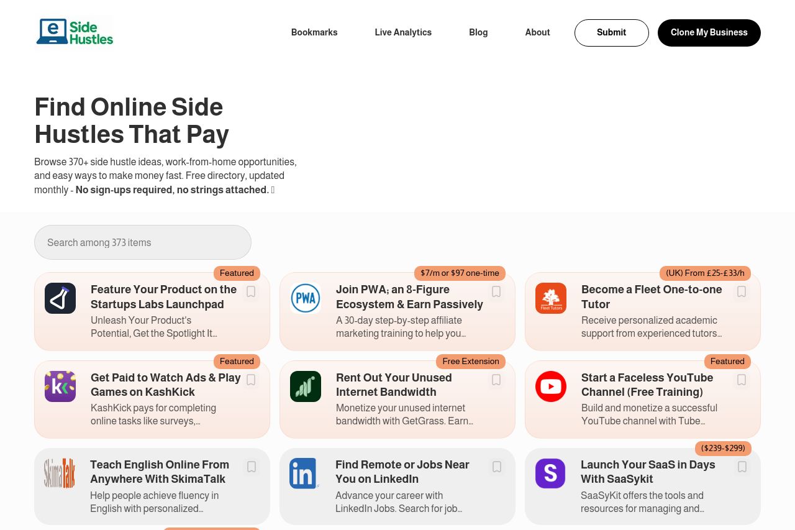795x530 pixels.
Task: Open 'Become a Fleet One-to-one Tutor' title
Action: 652,297
